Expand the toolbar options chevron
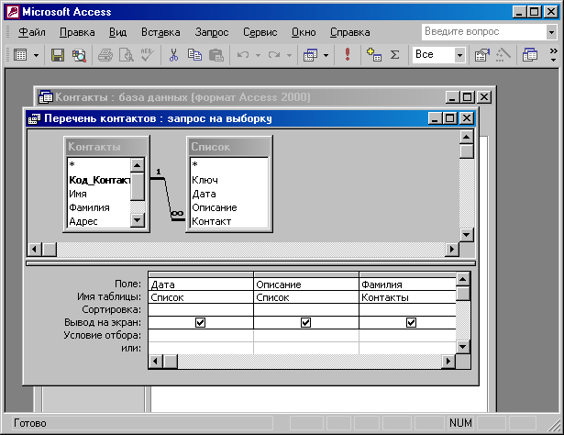The image size is (564, 435). click(553, 55)
